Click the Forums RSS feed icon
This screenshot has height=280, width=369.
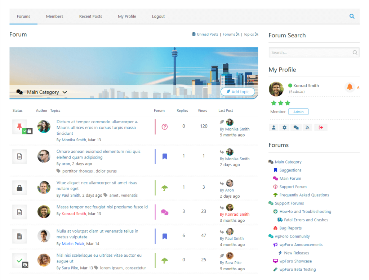238,34
